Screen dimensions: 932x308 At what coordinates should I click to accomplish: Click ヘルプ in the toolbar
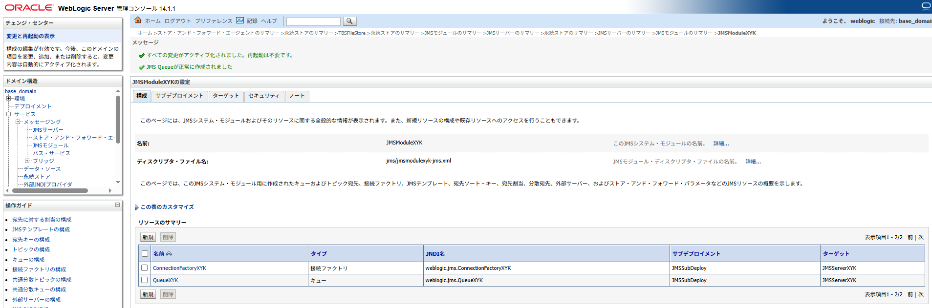click(x=269, y=21)
